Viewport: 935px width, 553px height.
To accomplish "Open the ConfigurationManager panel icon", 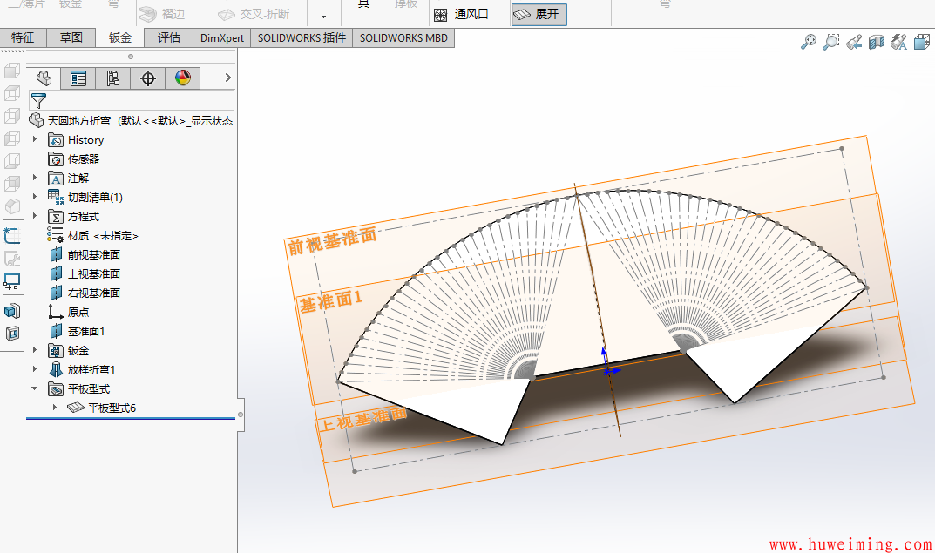I will pos(112,78).
